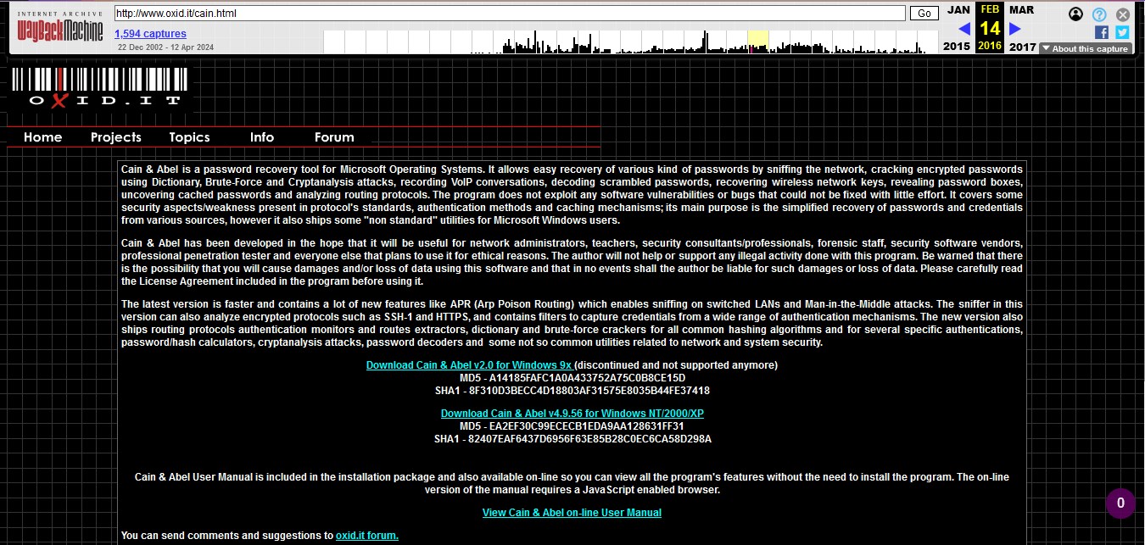Click the FEB 14 2016 capture date

pyautogui.click(x=990, y=28)
